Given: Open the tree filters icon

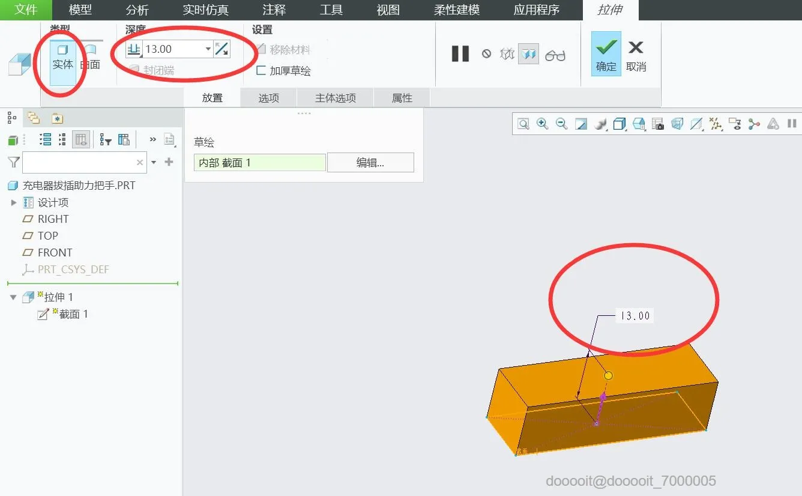Looking at the screenshot, I should coord(106,140).
